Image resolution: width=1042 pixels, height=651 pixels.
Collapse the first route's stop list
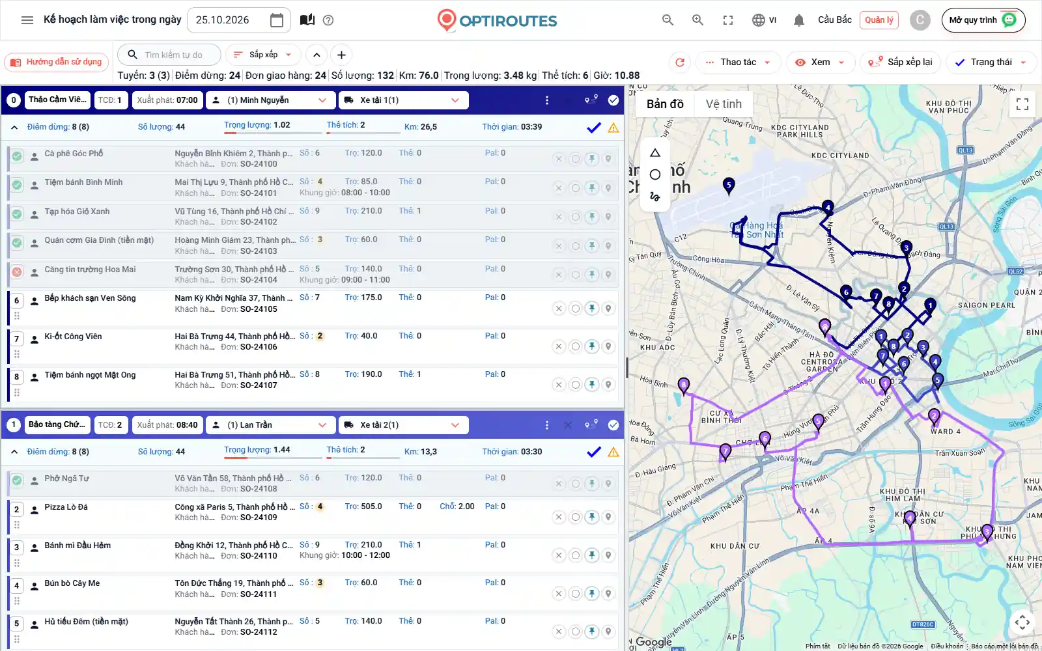point(14,128)
